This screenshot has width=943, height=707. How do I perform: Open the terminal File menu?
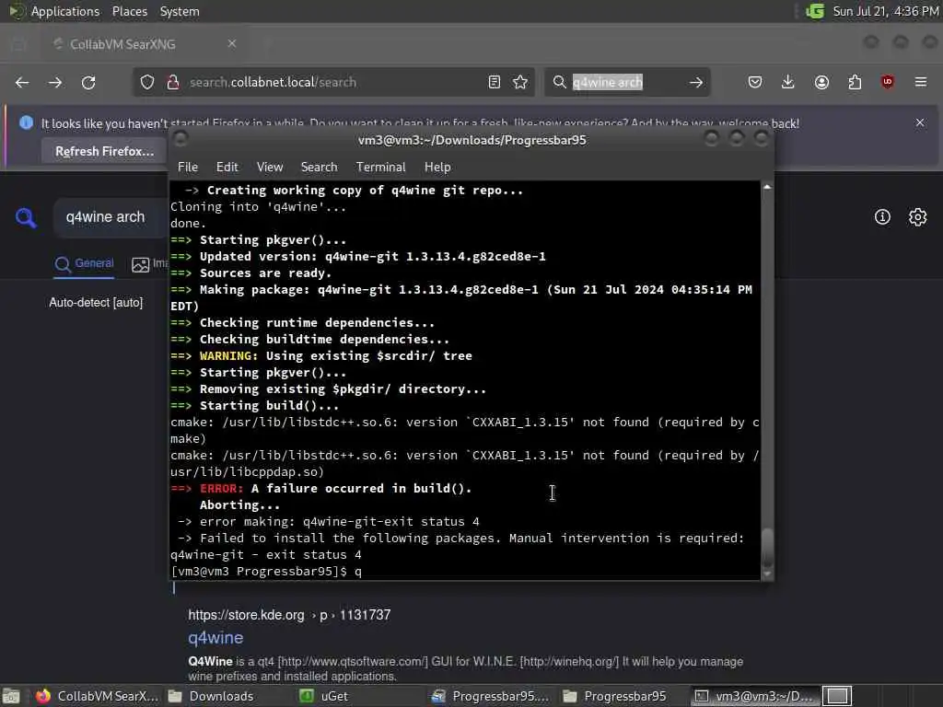click(x=188, y=168)
